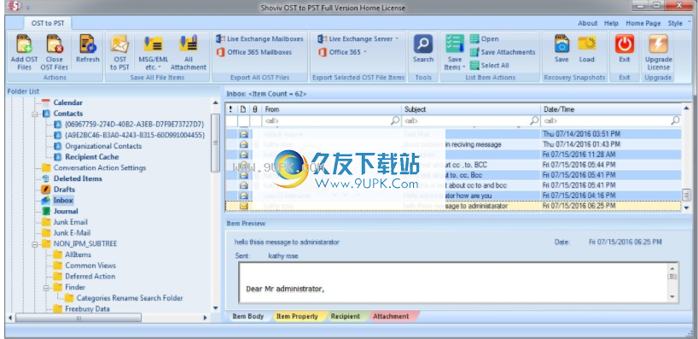Open the Save Items dropdown menu

point(455,63)
